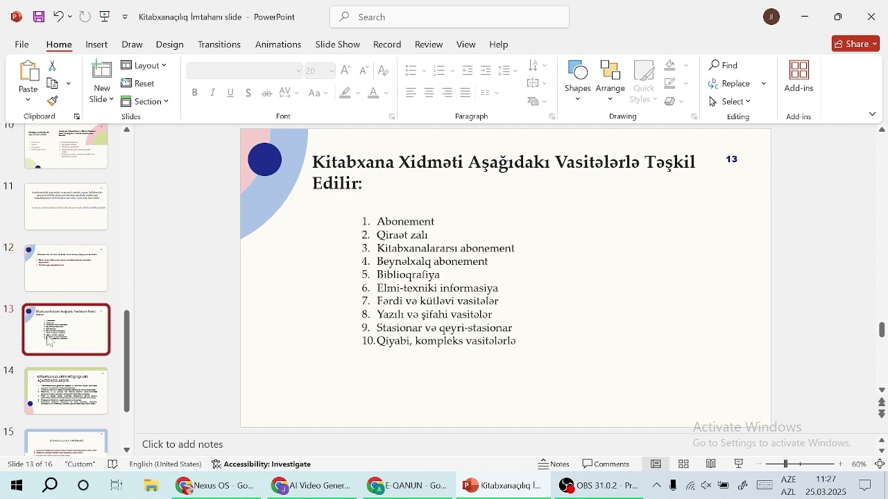The width and height of the screenshot is (888, 499).
Task: Toggle Italic formatting
Action: [x=213, y=93]
